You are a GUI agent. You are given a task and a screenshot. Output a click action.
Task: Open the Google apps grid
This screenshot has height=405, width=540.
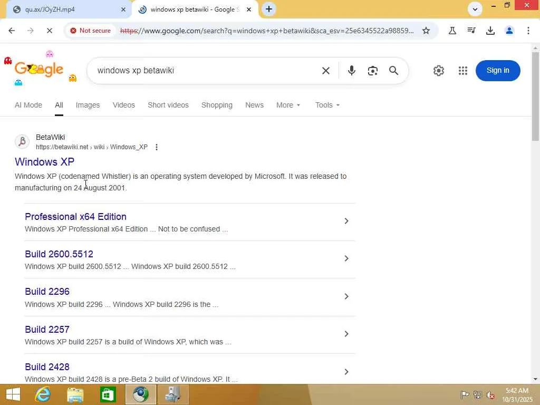tap(463, 71)
